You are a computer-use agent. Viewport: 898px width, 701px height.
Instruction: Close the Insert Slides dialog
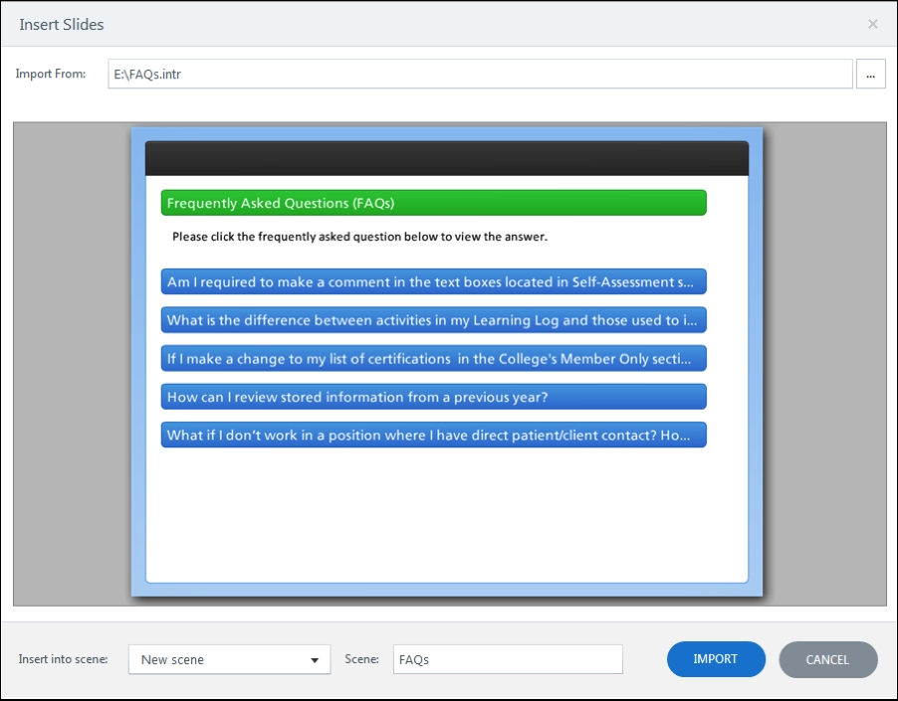[873, 24]
